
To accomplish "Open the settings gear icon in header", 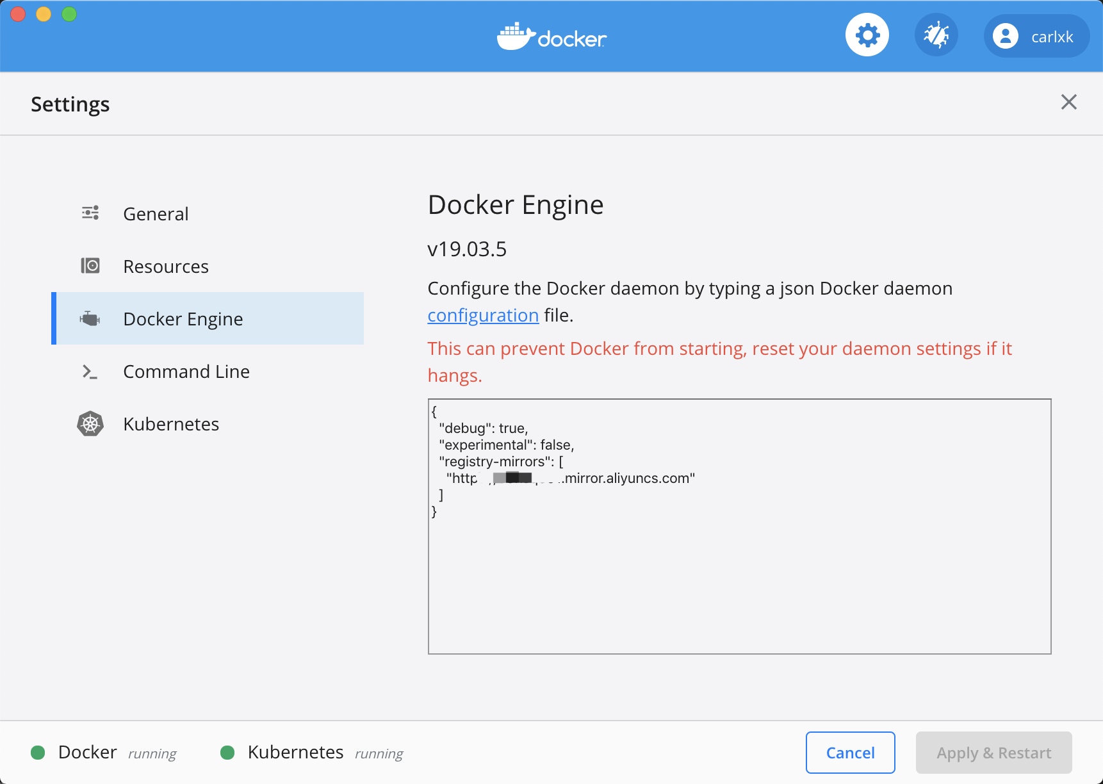I will pyautogui.click(x=867, y=35).
